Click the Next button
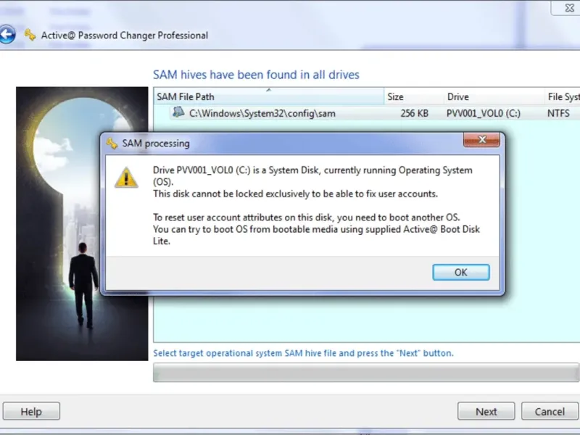 486,411
